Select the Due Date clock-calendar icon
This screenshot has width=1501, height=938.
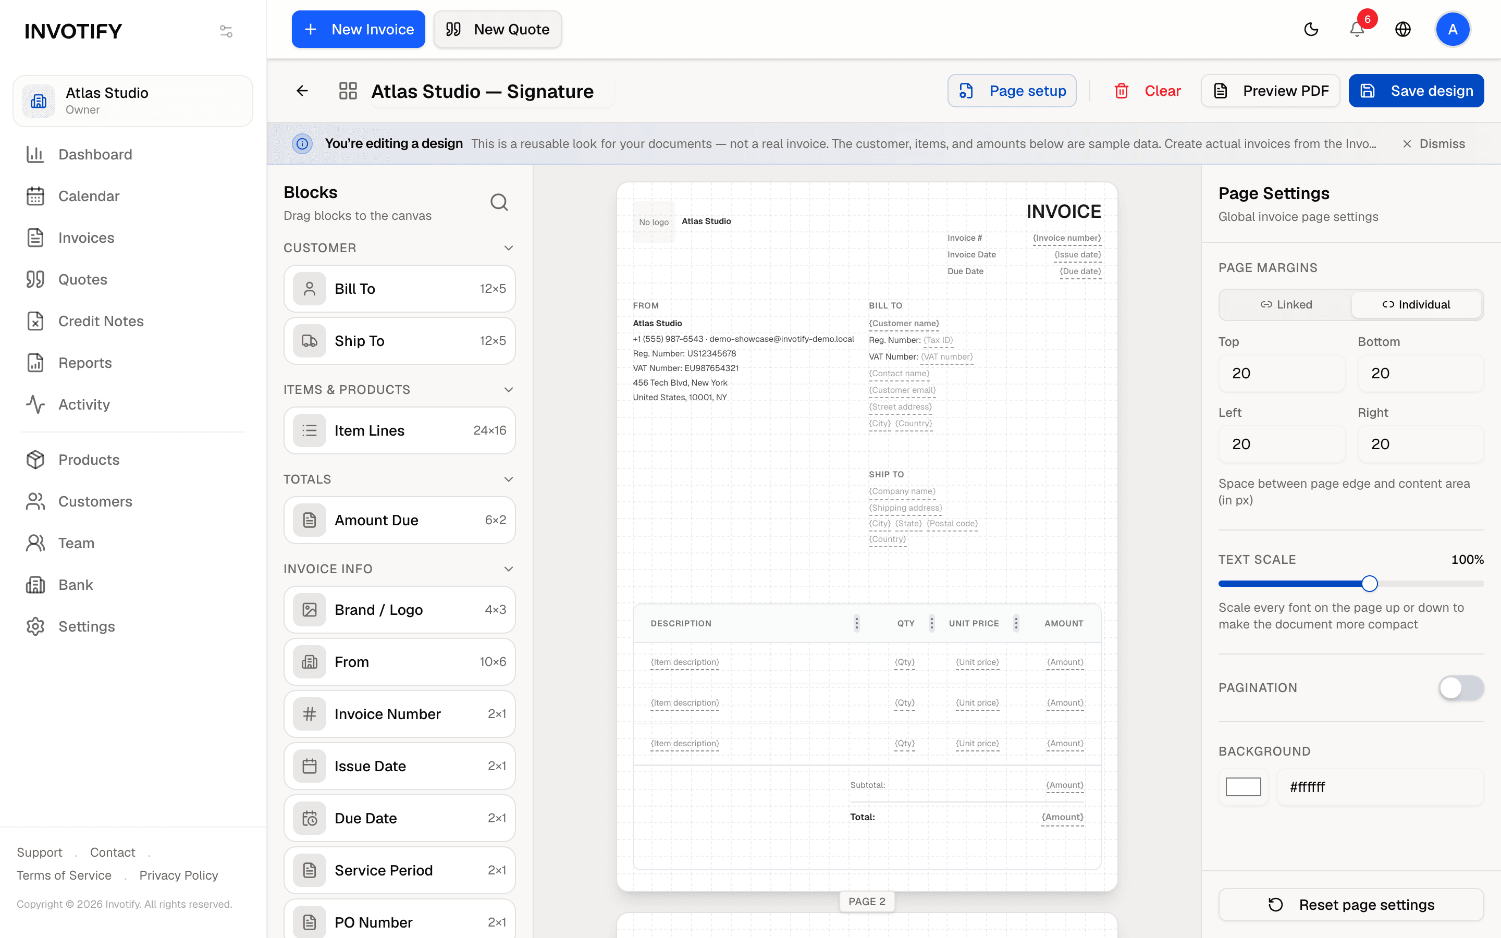(x=310, y=818)
